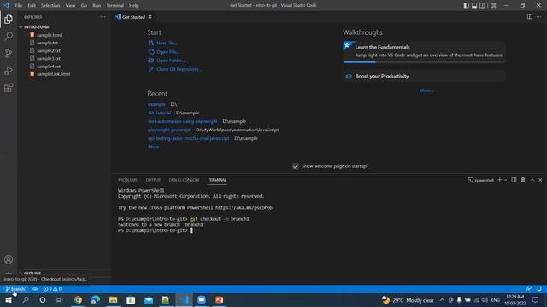The width and height of the screenshot is (547, 307).
Task: Open the Edit menu
Action: (32, 6)
